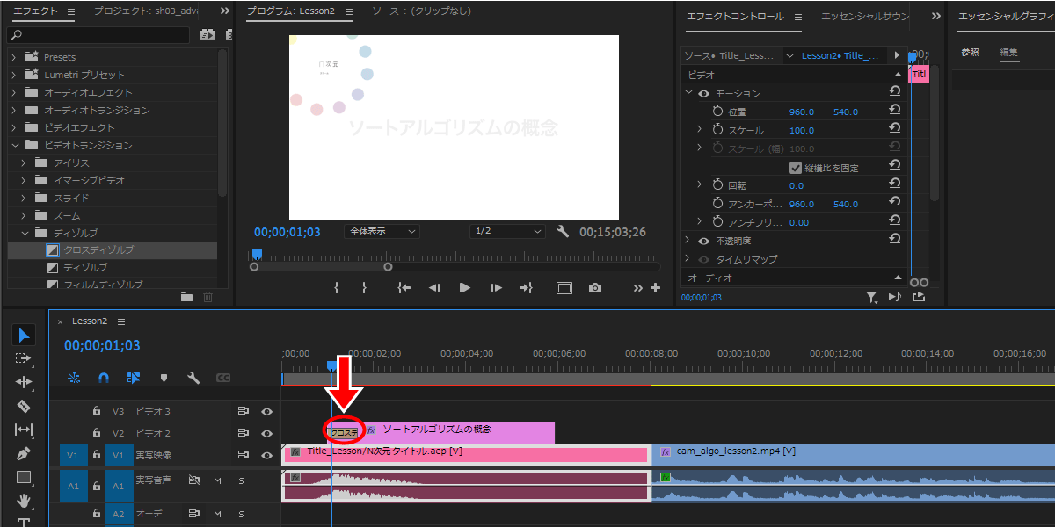Toggle fx for 不透明度 effect
This screenshot has height=527, width=1055.
[x=703, y=241]
